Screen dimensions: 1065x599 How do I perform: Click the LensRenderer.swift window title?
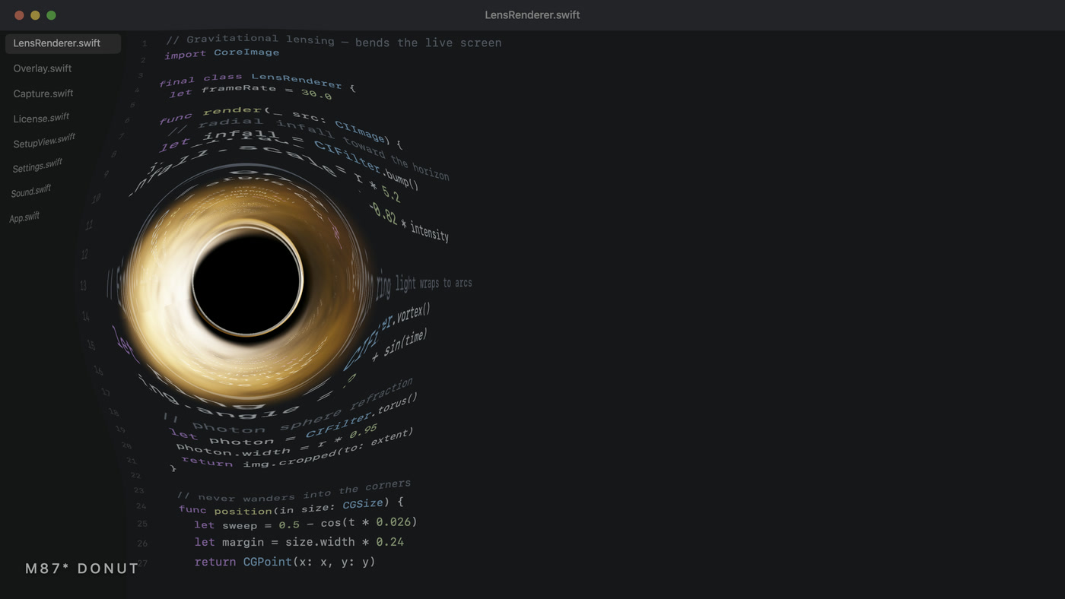point(532,15)
